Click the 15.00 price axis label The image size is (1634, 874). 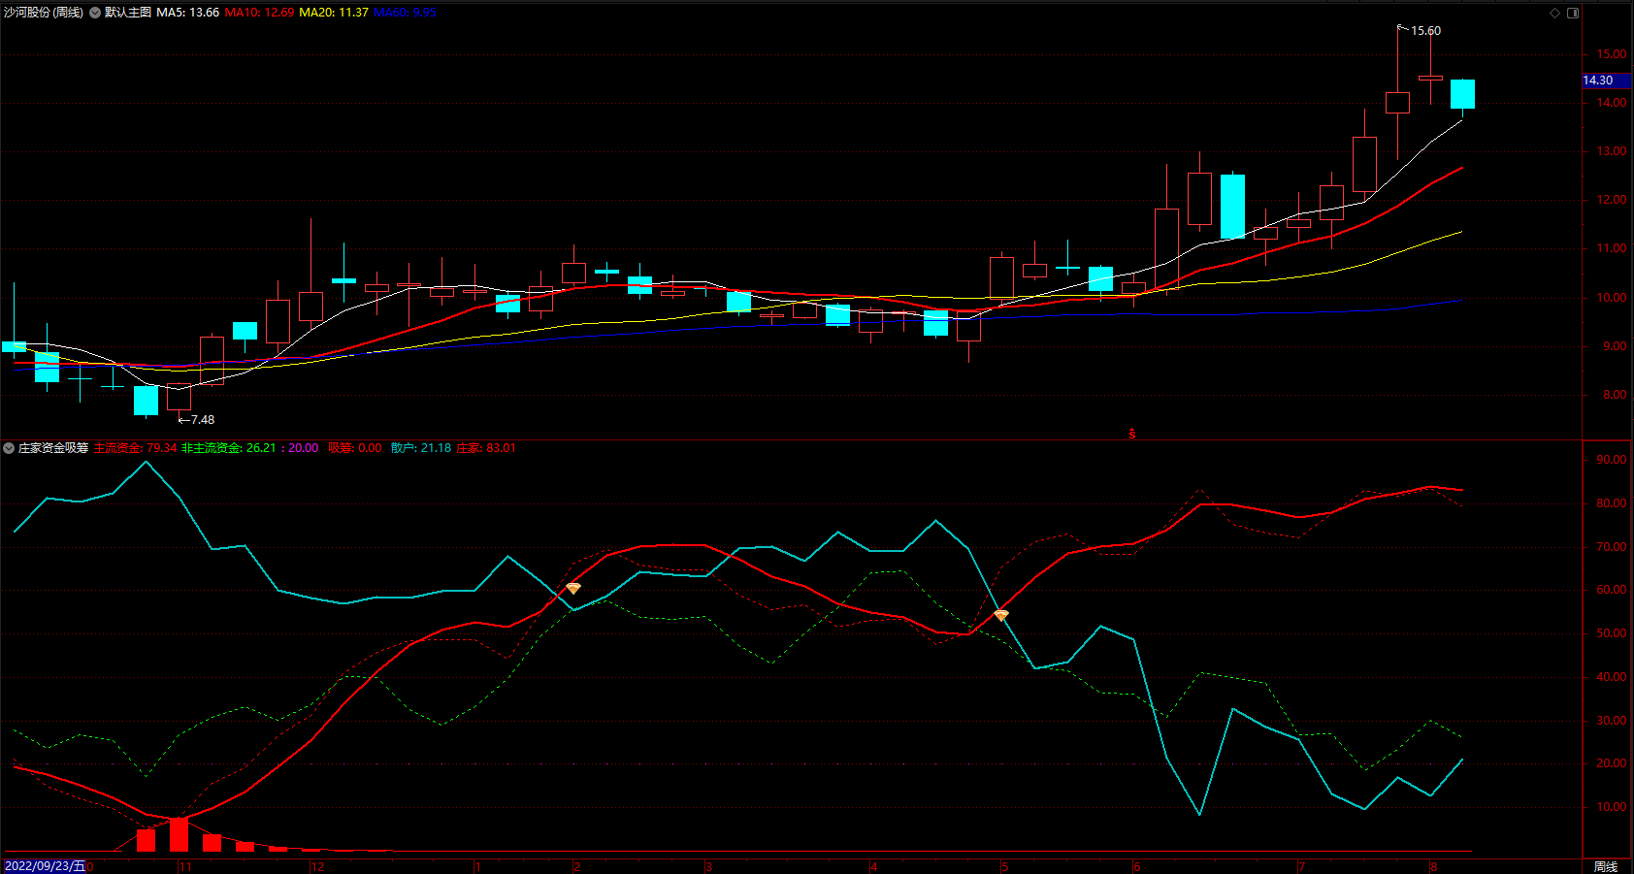1612,54
